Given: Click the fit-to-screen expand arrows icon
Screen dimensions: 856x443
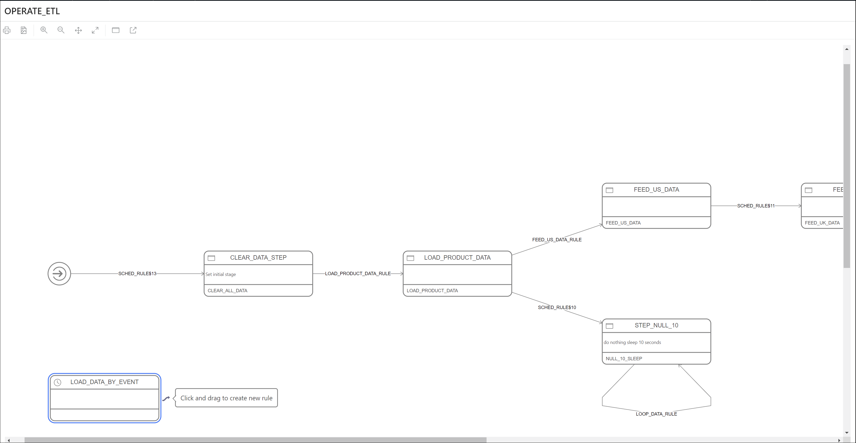Looking at the screenshot, I should click(x=95, y=30).
